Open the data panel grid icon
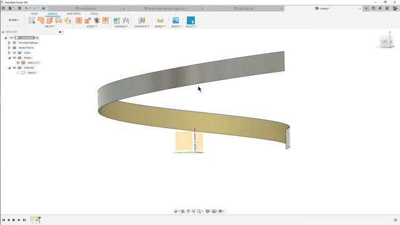400x225 pixels. click(x=3, y=8)
